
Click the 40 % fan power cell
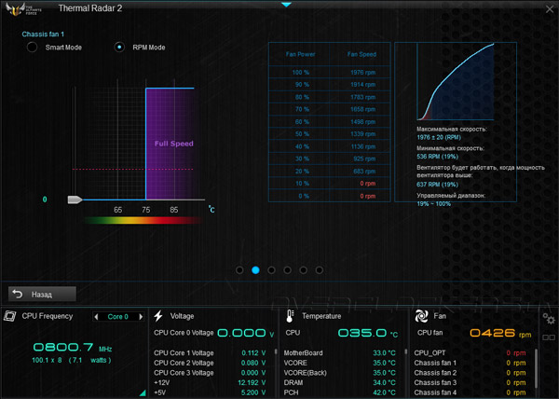point(302,146)
